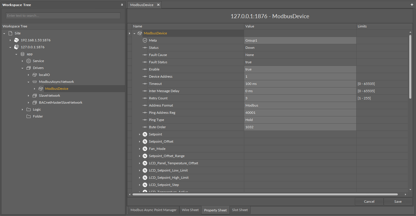Click the plus icon to add new tab

412,5
